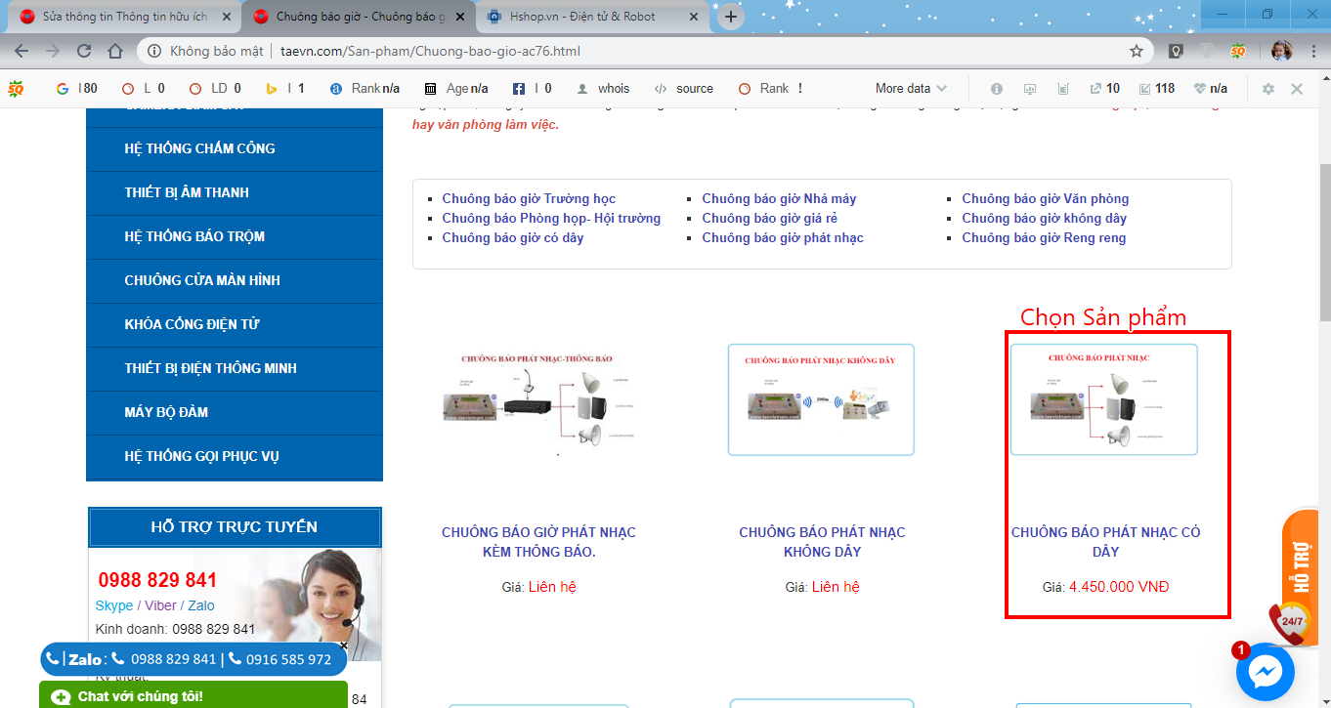The image size is (1331, 708).
Task: Show internal links count 118
Action: coord(1157,88)
